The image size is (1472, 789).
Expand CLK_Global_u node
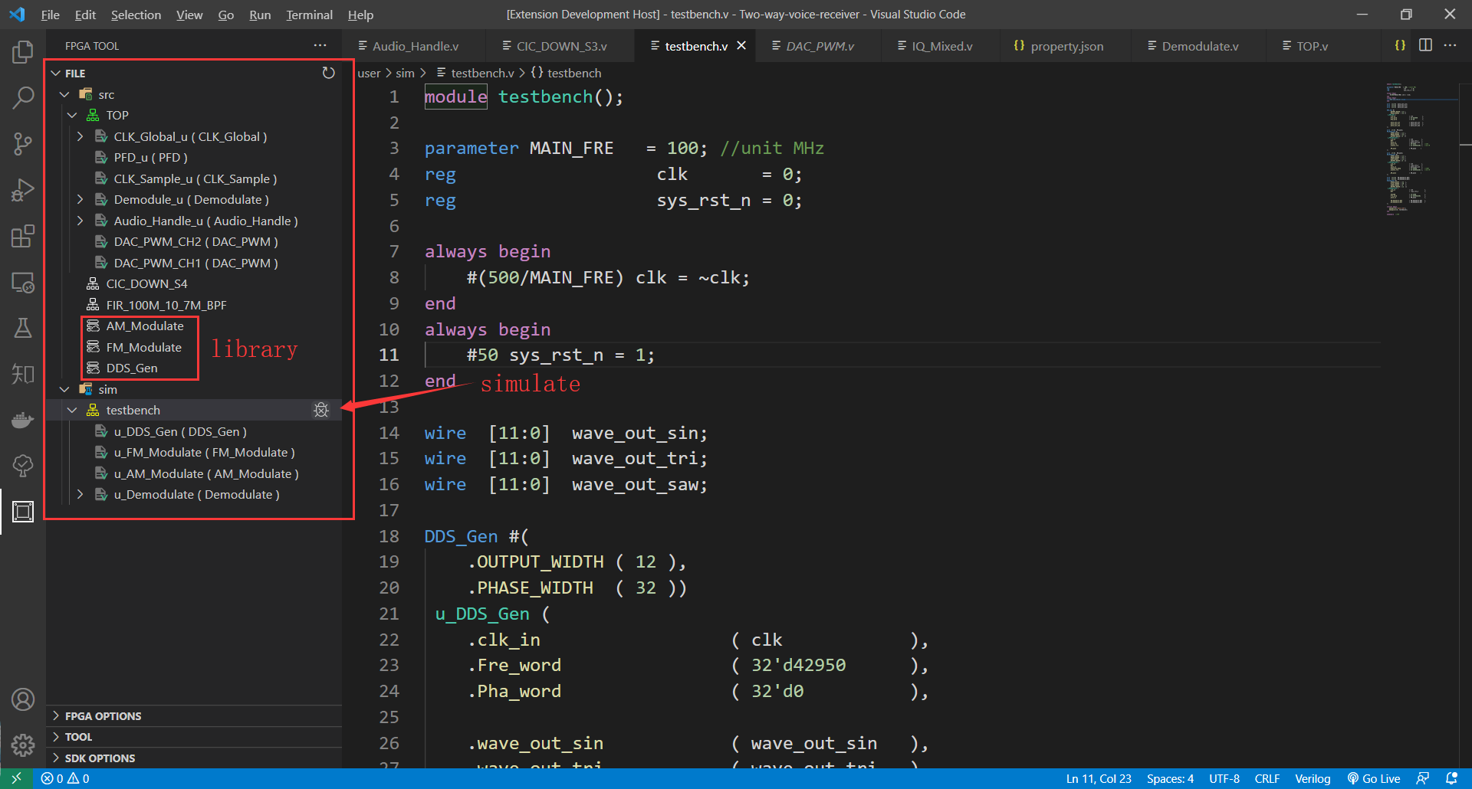80,136
